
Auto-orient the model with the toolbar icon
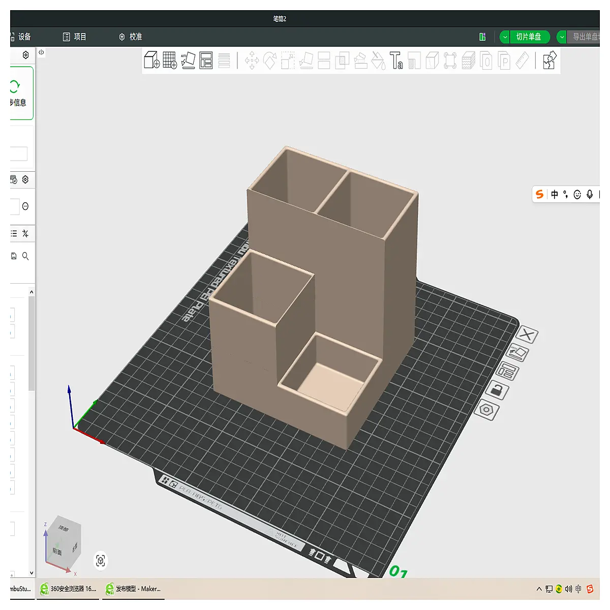(188, 60)
